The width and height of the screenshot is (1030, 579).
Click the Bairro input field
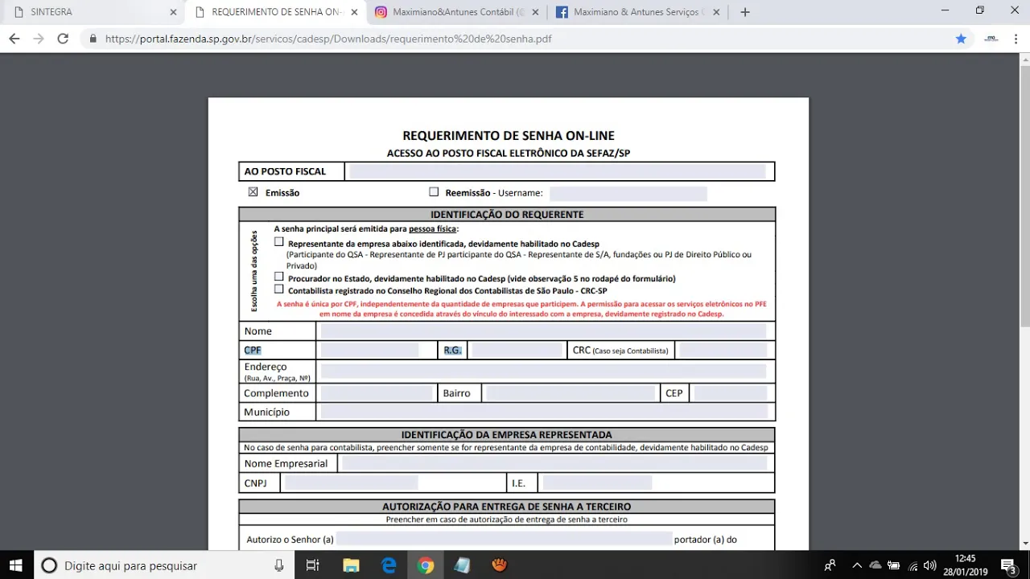point(571,393)
